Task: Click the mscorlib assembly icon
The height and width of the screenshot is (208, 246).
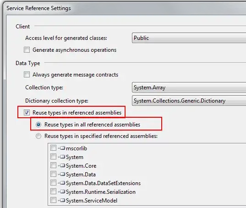Action: tap(62, 148)
